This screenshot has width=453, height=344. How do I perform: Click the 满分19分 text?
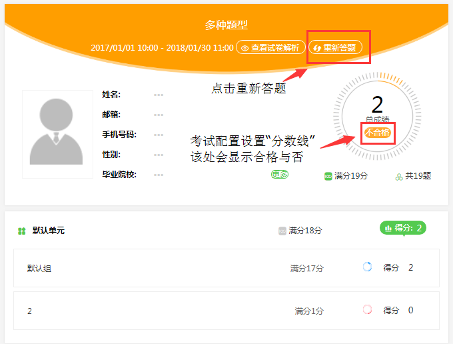click(351, 176)
